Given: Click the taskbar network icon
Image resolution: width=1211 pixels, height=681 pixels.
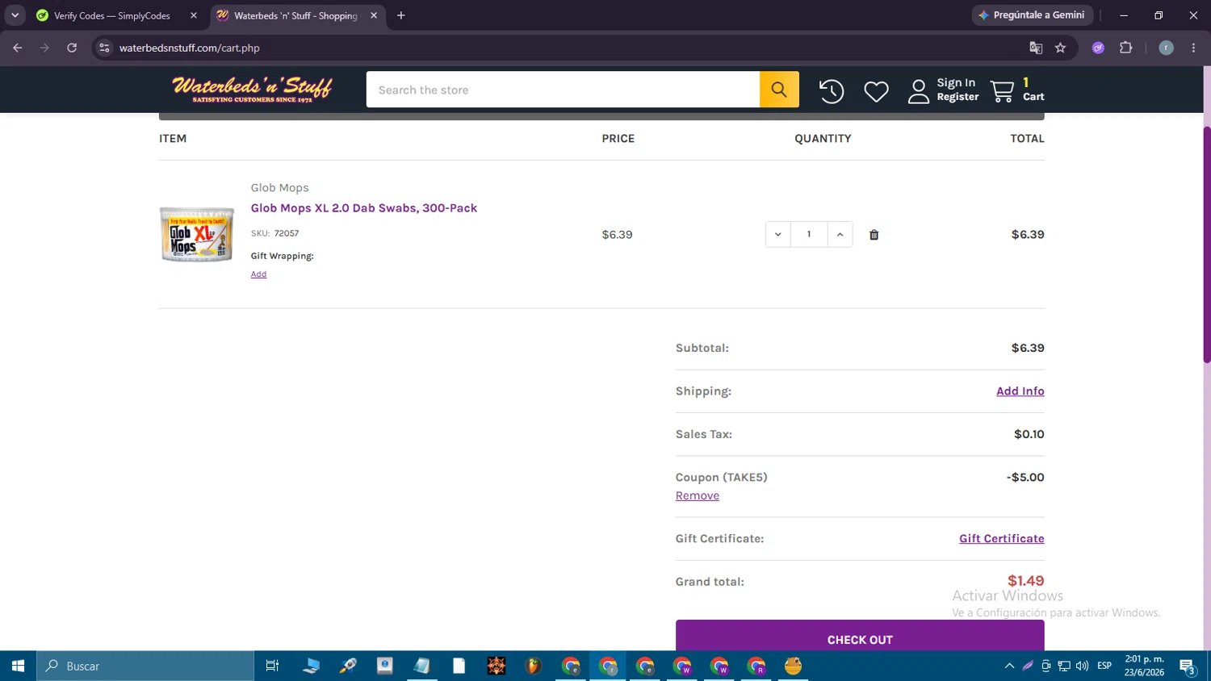Looking at the screenshot, I should coord(1064,666).
